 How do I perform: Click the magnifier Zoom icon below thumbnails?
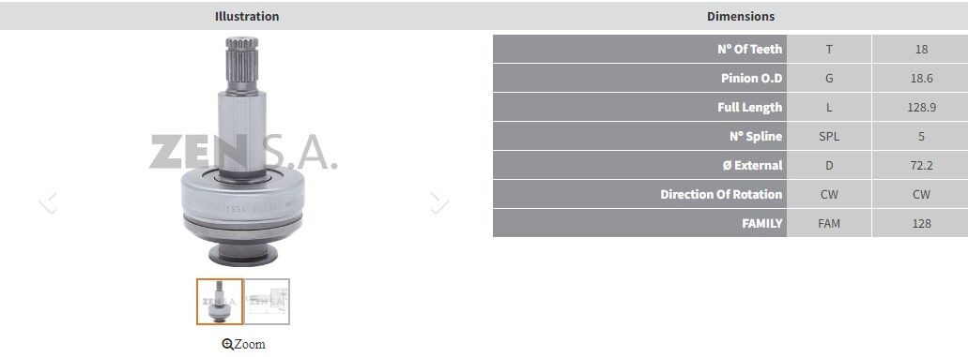(x=228, y=345)
